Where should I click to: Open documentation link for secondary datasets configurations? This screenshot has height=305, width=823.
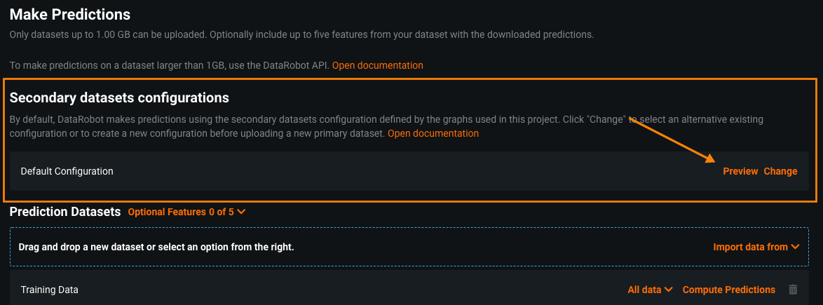(433, 133)
